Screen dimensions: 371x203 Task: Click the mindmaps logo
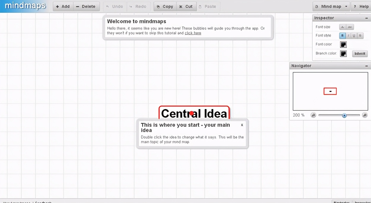click(x=25, y=6)
